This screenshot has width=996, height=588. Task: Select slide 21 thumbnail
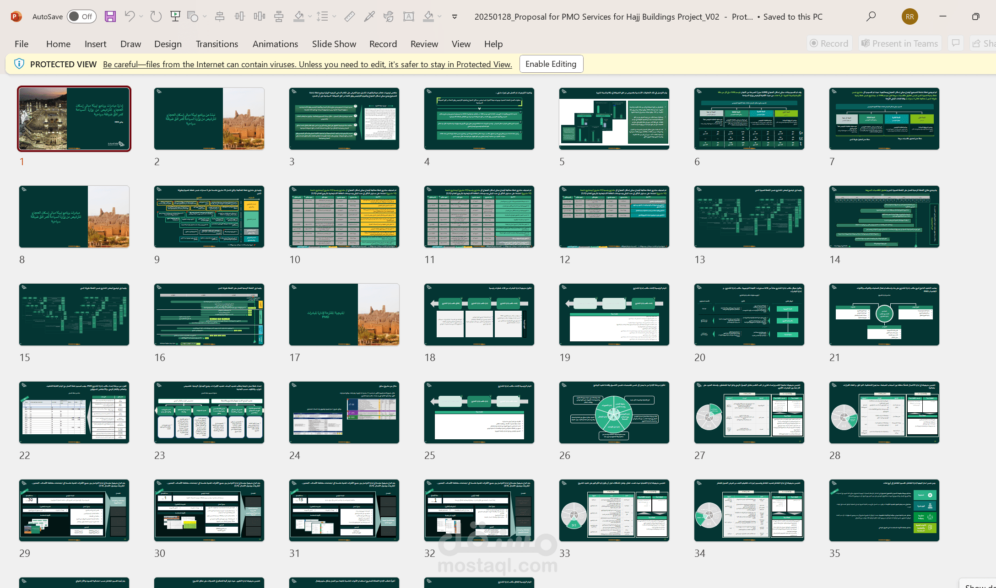pos(884,315)
